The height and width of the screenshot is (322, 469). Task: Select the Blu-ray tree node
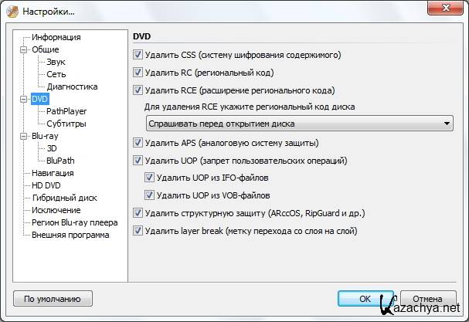click(44, 136)
